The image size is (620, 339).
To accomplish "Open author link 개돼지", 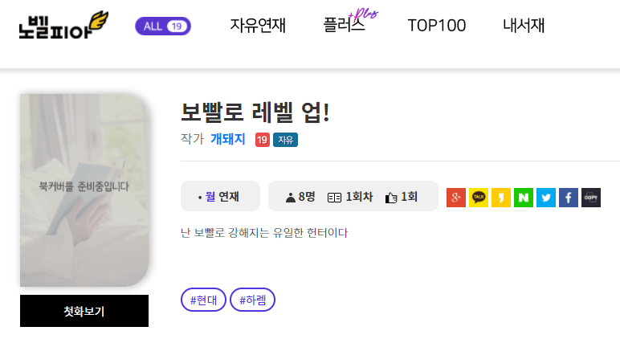I will [228, 139].
